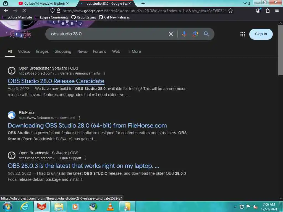Click OBS favicon of Announcements result

(12, 71)
